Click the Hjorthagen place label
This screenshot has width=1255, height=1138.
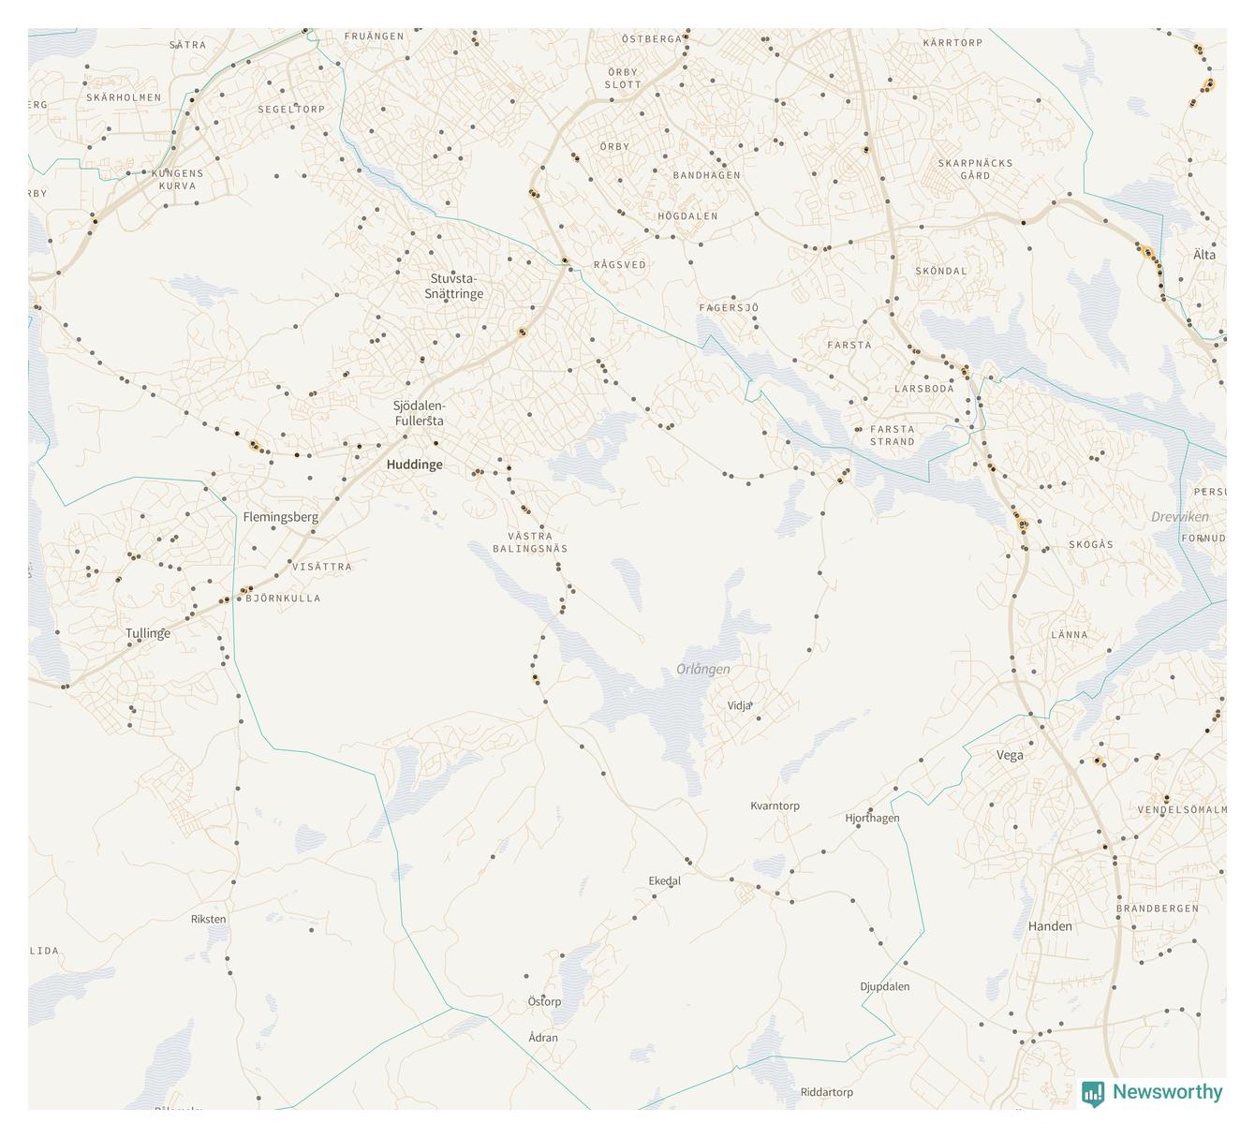872,819
